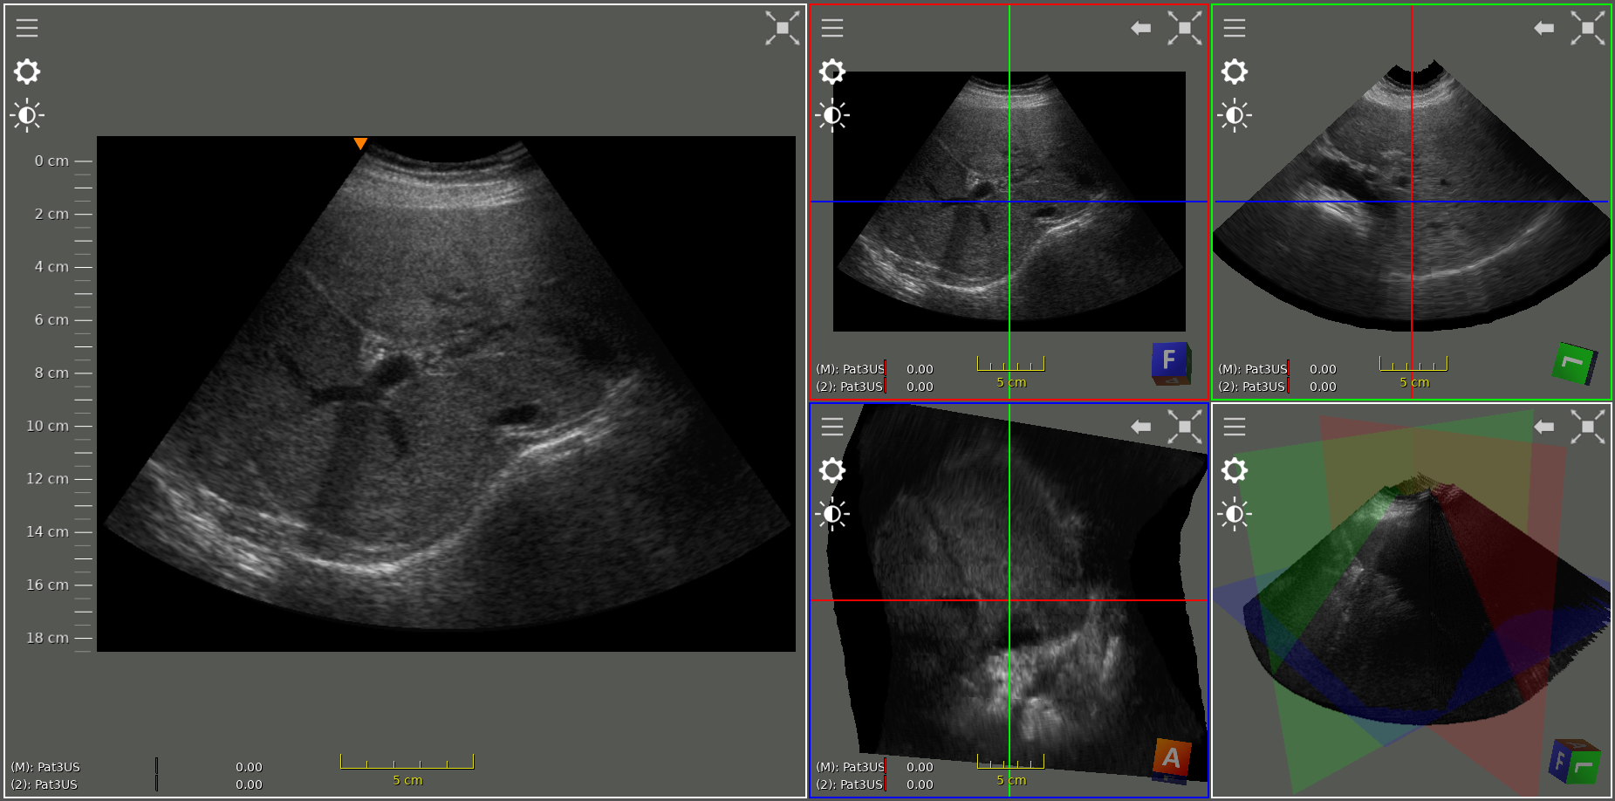
Task: Open hamburger menu in 3D view
Action: pyautogui.click(x=1235, y=427)
